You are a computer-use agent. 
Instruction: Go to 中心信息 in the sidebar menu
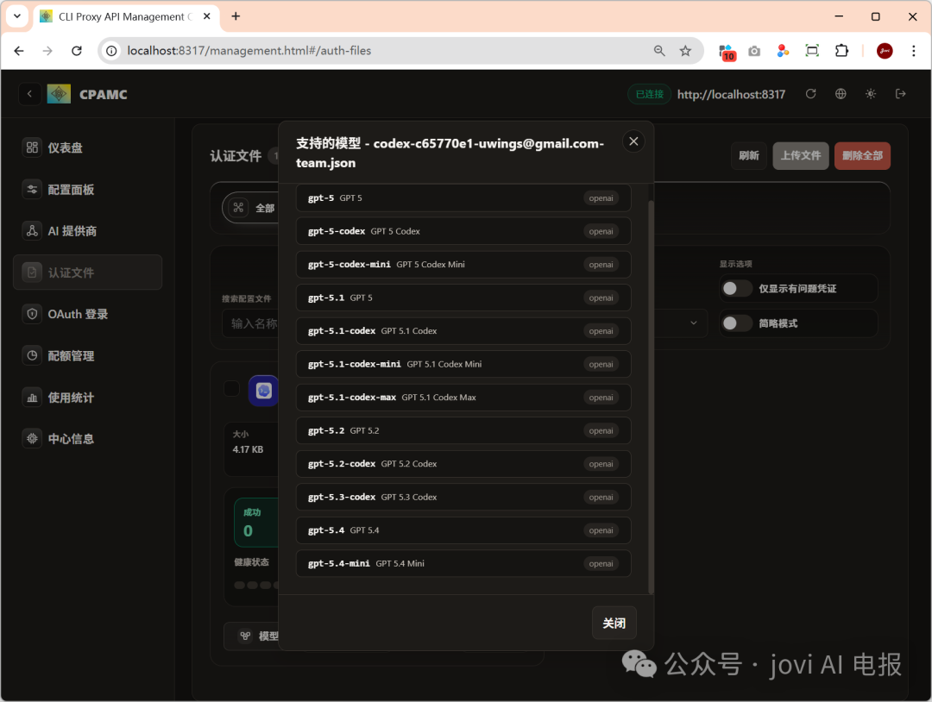click(32, 438)
